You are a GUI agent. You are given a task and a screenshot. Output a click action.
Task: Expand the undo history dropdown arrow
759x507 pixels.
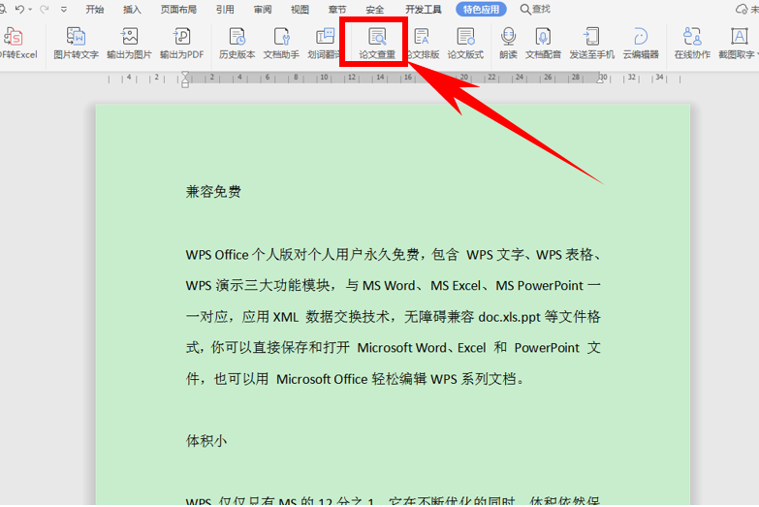point(30,9)
